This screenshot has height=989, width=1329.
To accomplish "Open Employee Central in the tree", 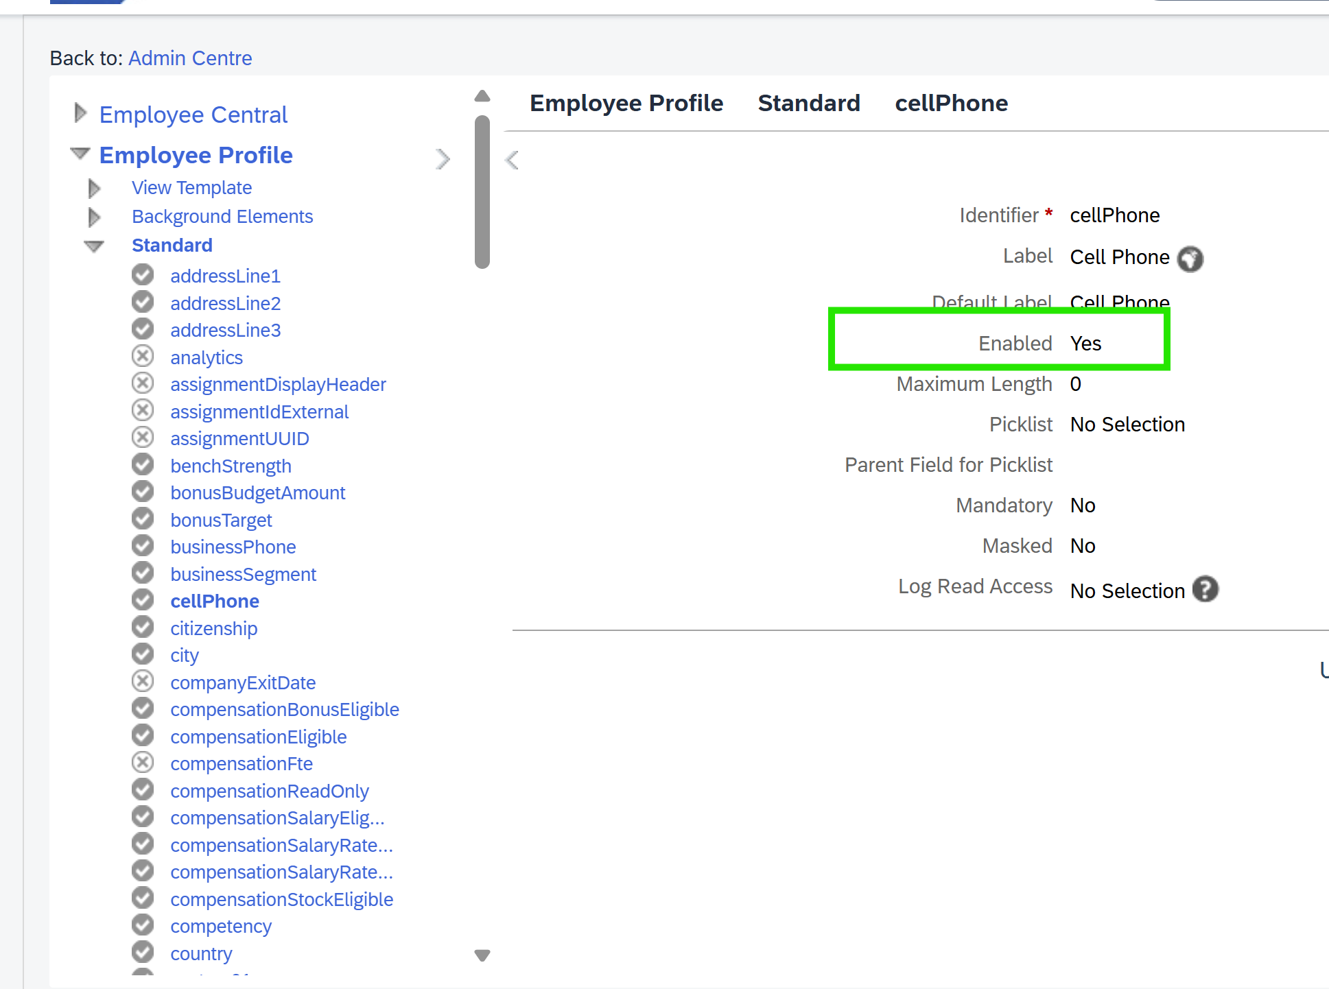I will (193, 115).
